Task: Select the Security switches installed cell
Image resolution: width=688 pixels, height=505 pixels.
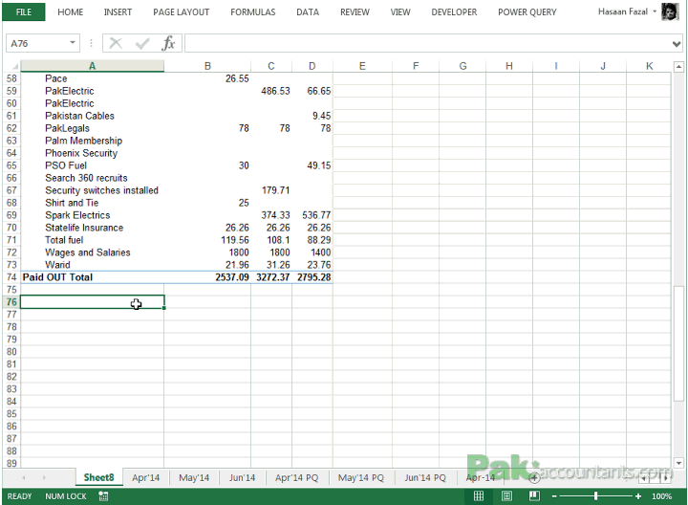Action: coord(92,190)
